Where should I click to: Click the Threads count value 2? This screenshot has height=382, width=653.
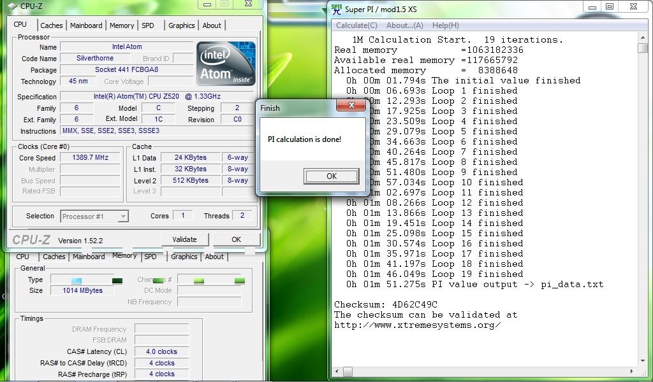coord(242,215)
